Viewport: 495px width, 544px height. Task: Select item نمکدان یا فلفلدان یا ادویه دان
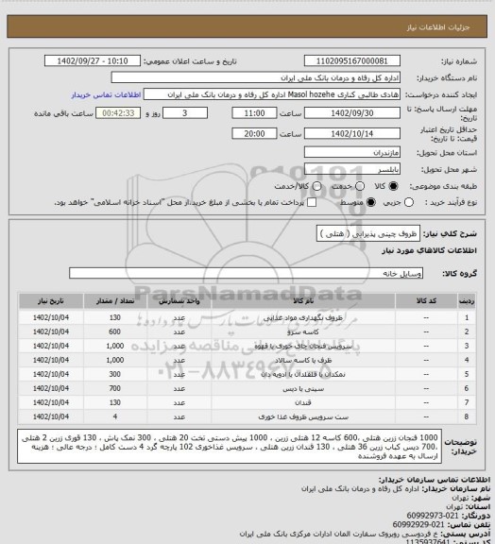tap(303, 375)
